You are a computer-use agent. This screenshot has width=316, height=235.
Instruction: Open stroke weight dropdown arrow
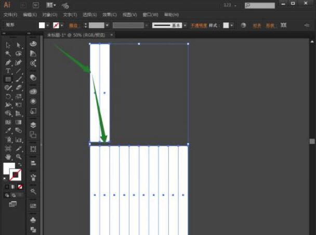click(107, 26)
